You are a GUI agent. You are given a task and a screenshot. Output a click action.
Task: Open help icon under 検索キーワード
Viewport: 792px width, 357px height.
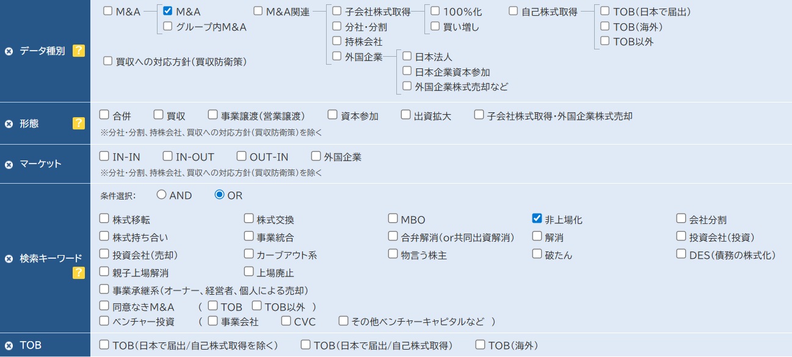pos(78,273)
